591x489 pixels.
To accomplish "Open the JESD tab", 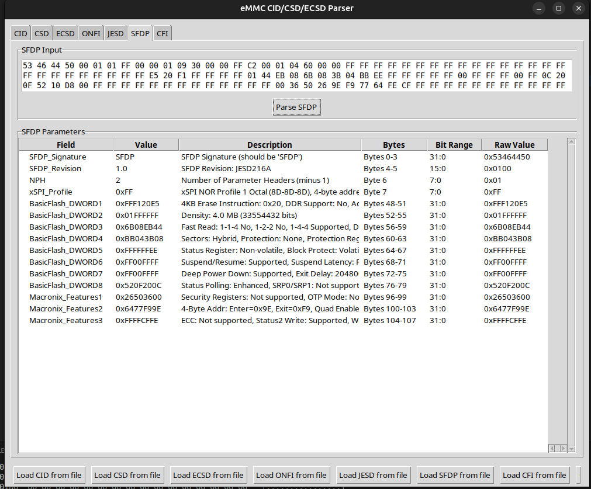I will [115, 33].
